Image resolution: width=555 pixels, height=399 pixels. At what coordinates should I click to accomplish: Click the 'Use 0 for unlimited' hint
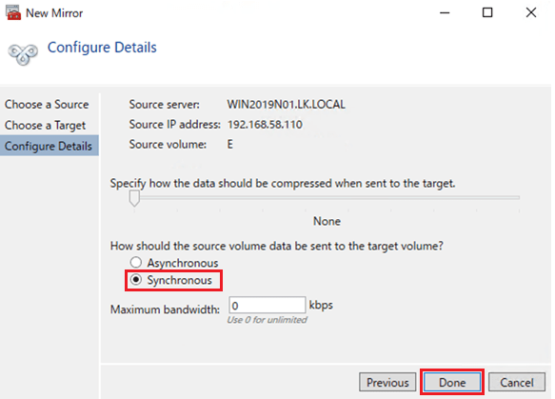point(267,320)
